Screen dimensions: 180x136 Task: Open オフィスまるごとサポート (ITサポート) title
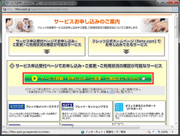click(140, 107)
